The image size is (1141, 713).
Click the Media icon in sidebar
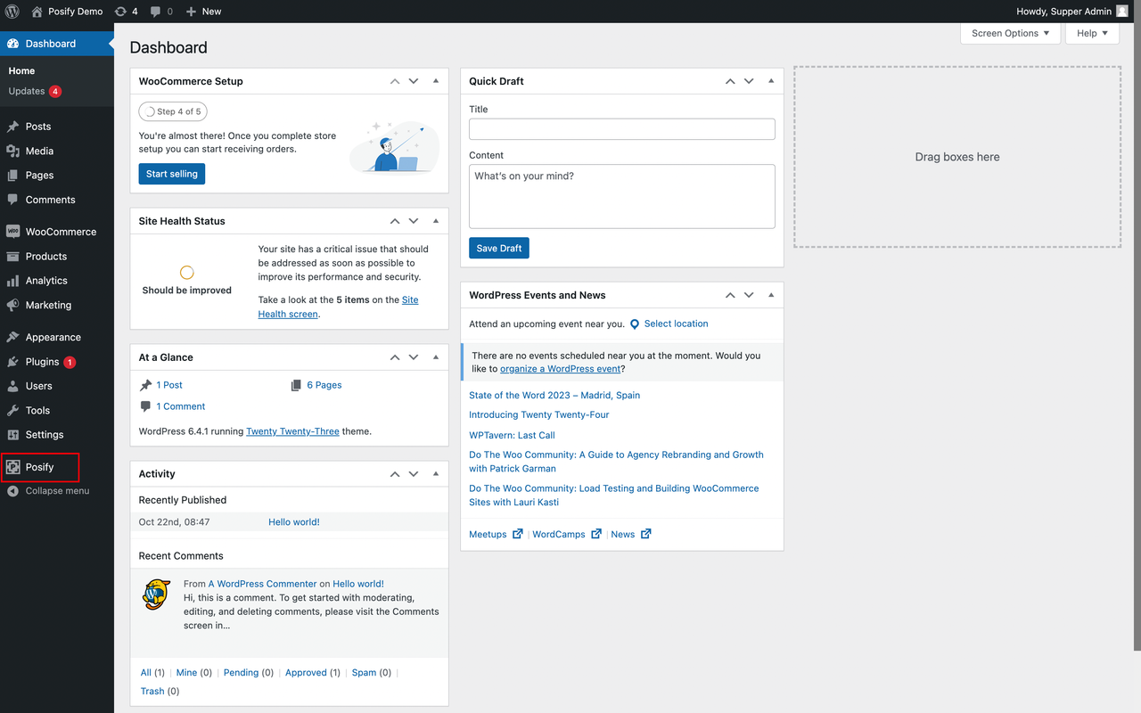pyautogui.click(x=12, y=152)
